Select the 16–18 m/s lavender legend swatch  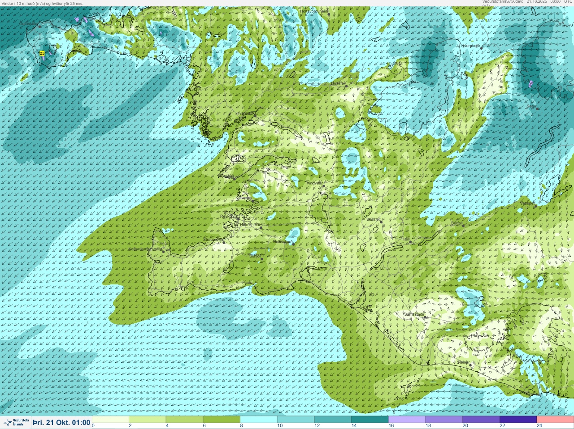(407, 420)
